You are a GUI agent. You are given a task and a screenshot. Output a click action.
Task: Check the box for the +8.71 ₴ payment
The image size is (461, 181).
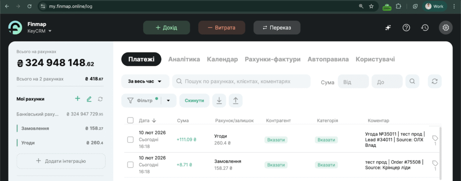point(131,165)
